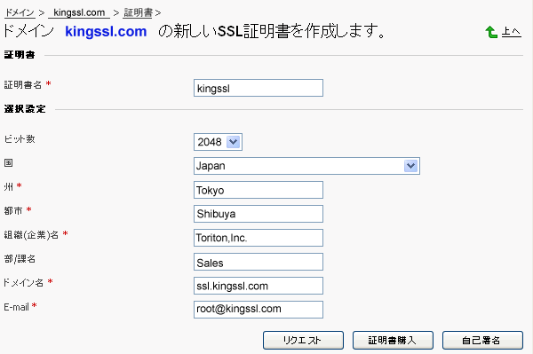The height and width of the screenshot is (354, 533).
Task: Open the 上へ (up level) link
Action: point(512,32)
